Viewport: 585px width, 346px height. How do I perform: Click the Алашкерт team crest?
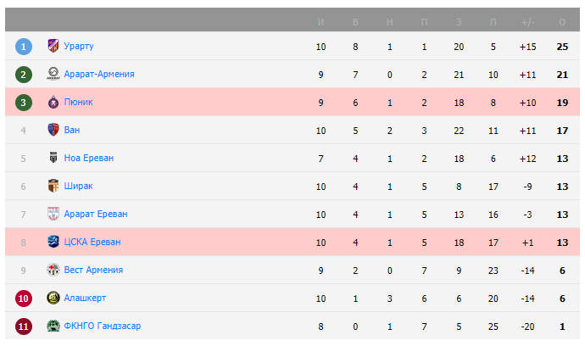[53, 298]
